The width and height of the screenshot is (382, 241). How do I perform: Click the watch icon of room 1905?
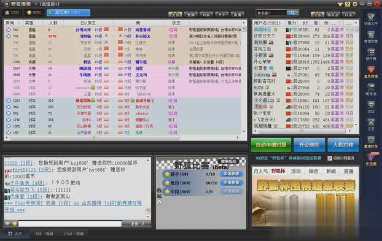9,126
